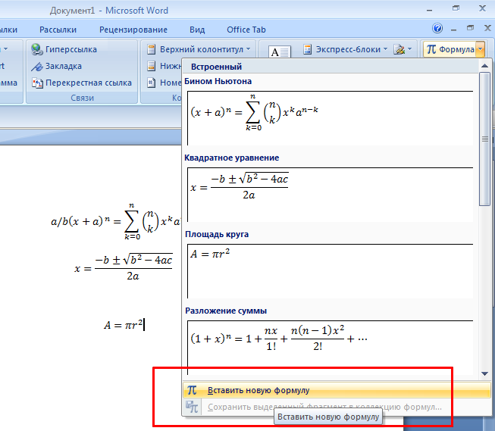Screen dimensions: 495x431
Task: Choose Вставить новую формулу menu item
Action: click(x=337, y=390)
